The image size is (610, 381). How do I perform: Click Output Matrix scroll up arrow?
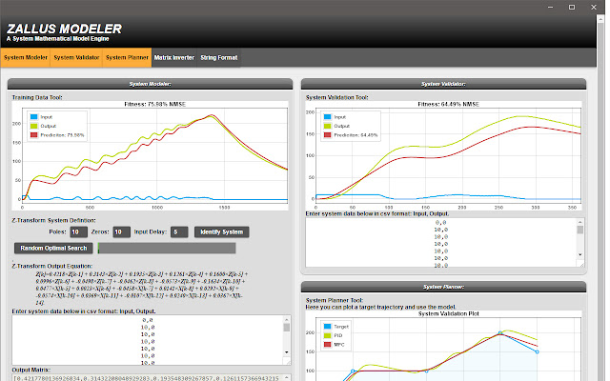pyautogui.click(x=287, y=377)
